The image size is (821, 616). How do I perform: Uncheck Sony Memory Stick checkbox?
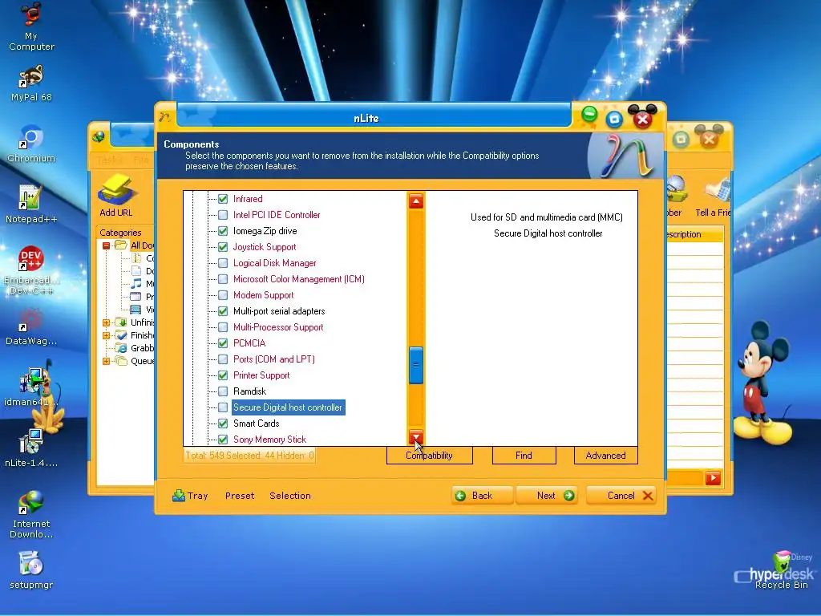(x=223, y=440)
